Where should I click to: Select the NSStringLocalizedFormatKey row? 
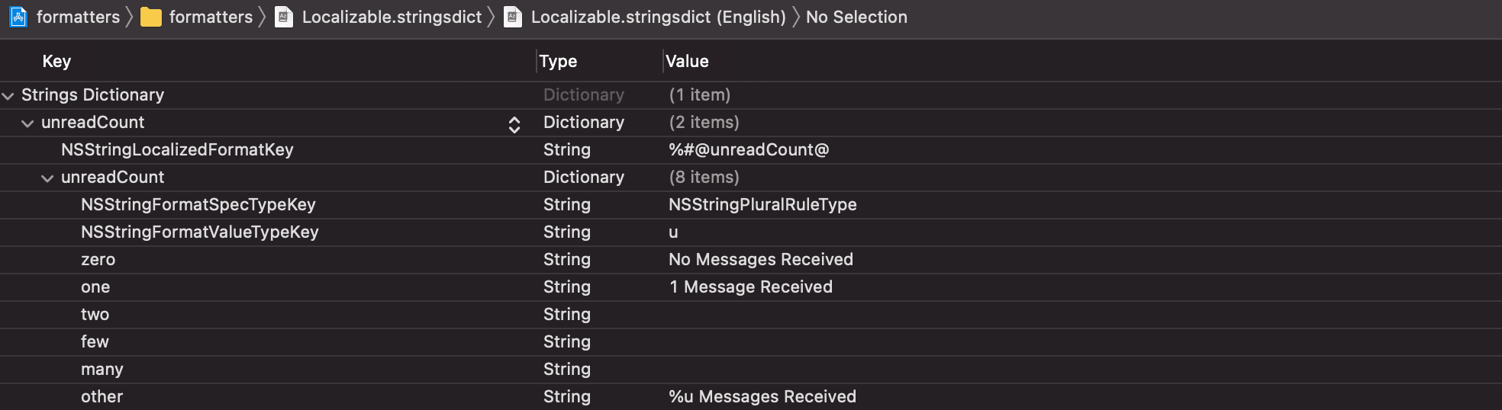pyautogui.click(x=751, y=150)
